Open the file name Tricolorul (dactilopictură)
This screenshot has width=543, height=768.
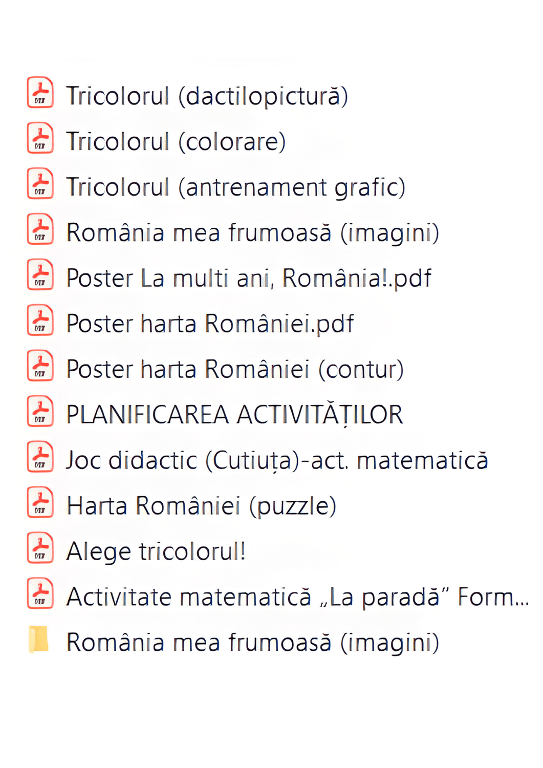coord(207,96)
